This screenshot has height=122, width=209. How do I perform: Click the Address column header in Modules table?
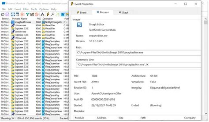click(x=102, y=118)
